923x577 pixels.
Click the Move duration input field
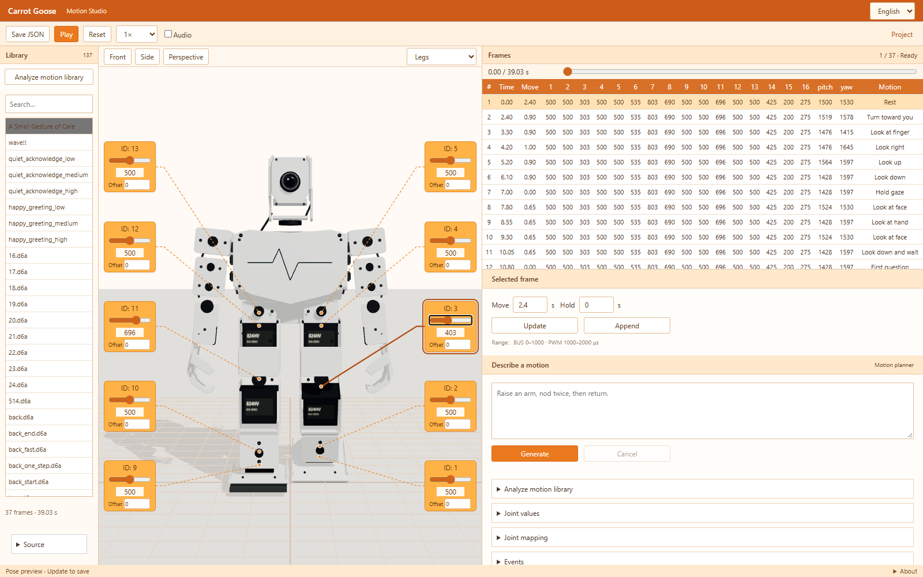[x=530, y=305]
